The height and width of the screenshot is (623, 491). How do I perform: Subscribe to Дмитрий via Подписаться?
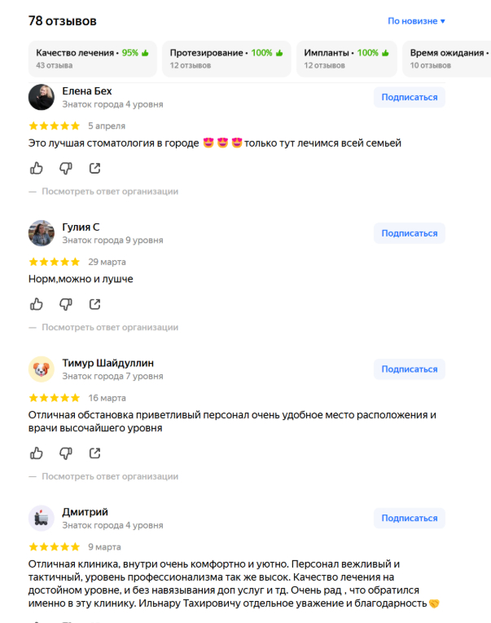pos(410,518)
